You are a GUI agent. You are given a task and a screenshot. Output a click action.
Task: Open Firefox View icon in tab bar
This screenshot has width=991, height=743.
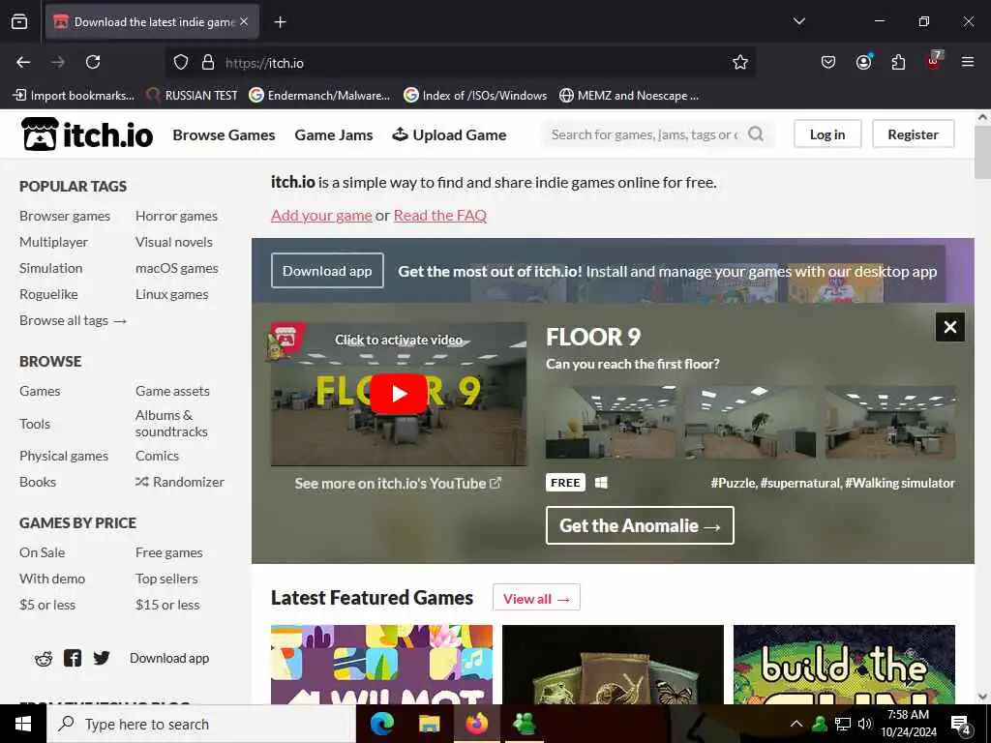click(x=19, y=22)
